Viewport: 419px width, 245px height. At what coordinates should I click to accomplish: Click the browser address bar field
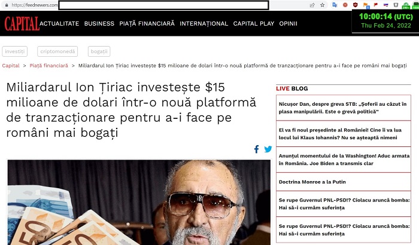(163, 5)
